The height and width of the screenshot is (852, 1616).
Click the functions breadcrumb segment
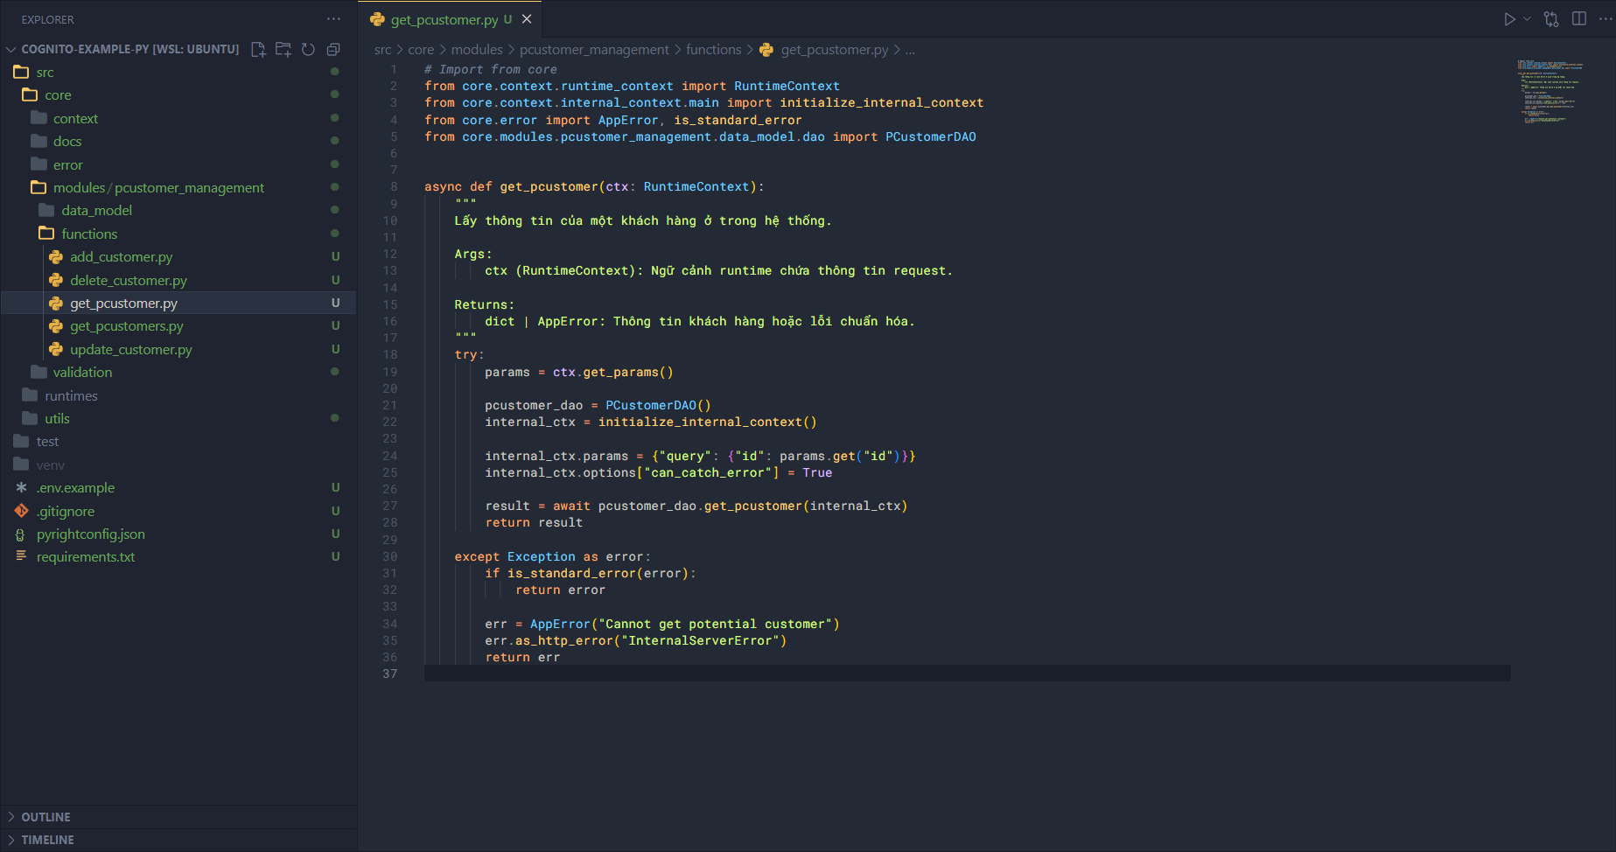713,50
